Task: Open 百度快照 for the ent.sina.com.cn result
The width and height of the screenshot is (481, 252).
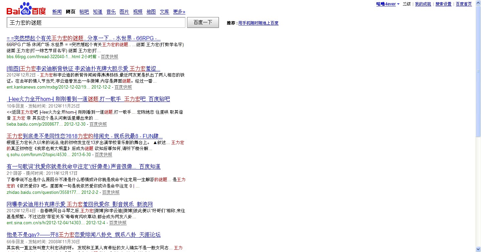Action: [x=118, y=223]
